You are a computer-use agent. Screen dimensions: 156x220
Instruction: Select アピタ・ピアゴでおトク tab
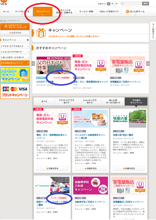click(x=66, y=101)
